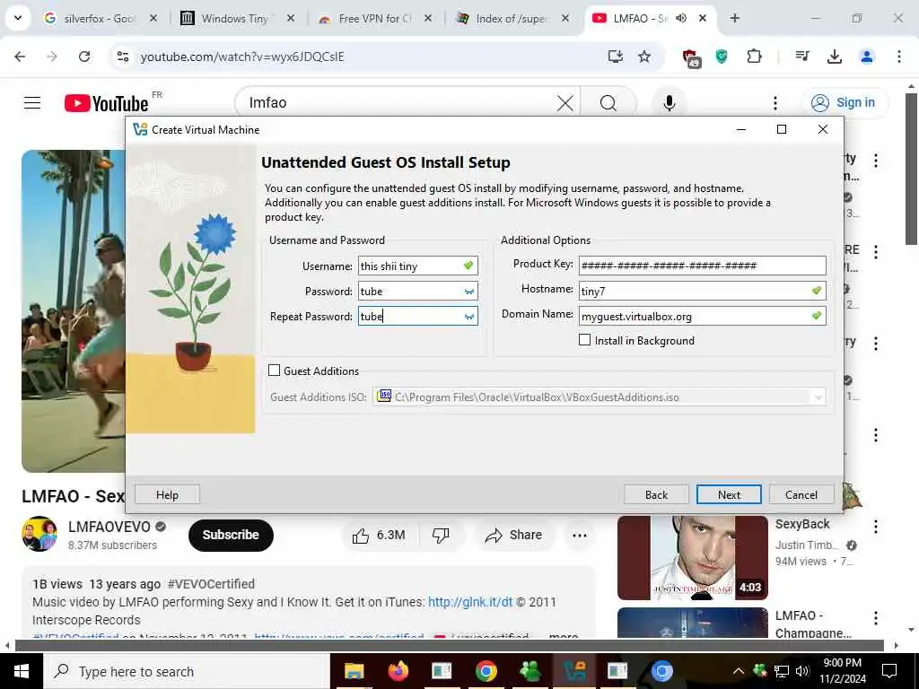This screenshot has width=919, height=689.
Task: Show password in Repeat Password field
Action: click(x=469, y=317)
